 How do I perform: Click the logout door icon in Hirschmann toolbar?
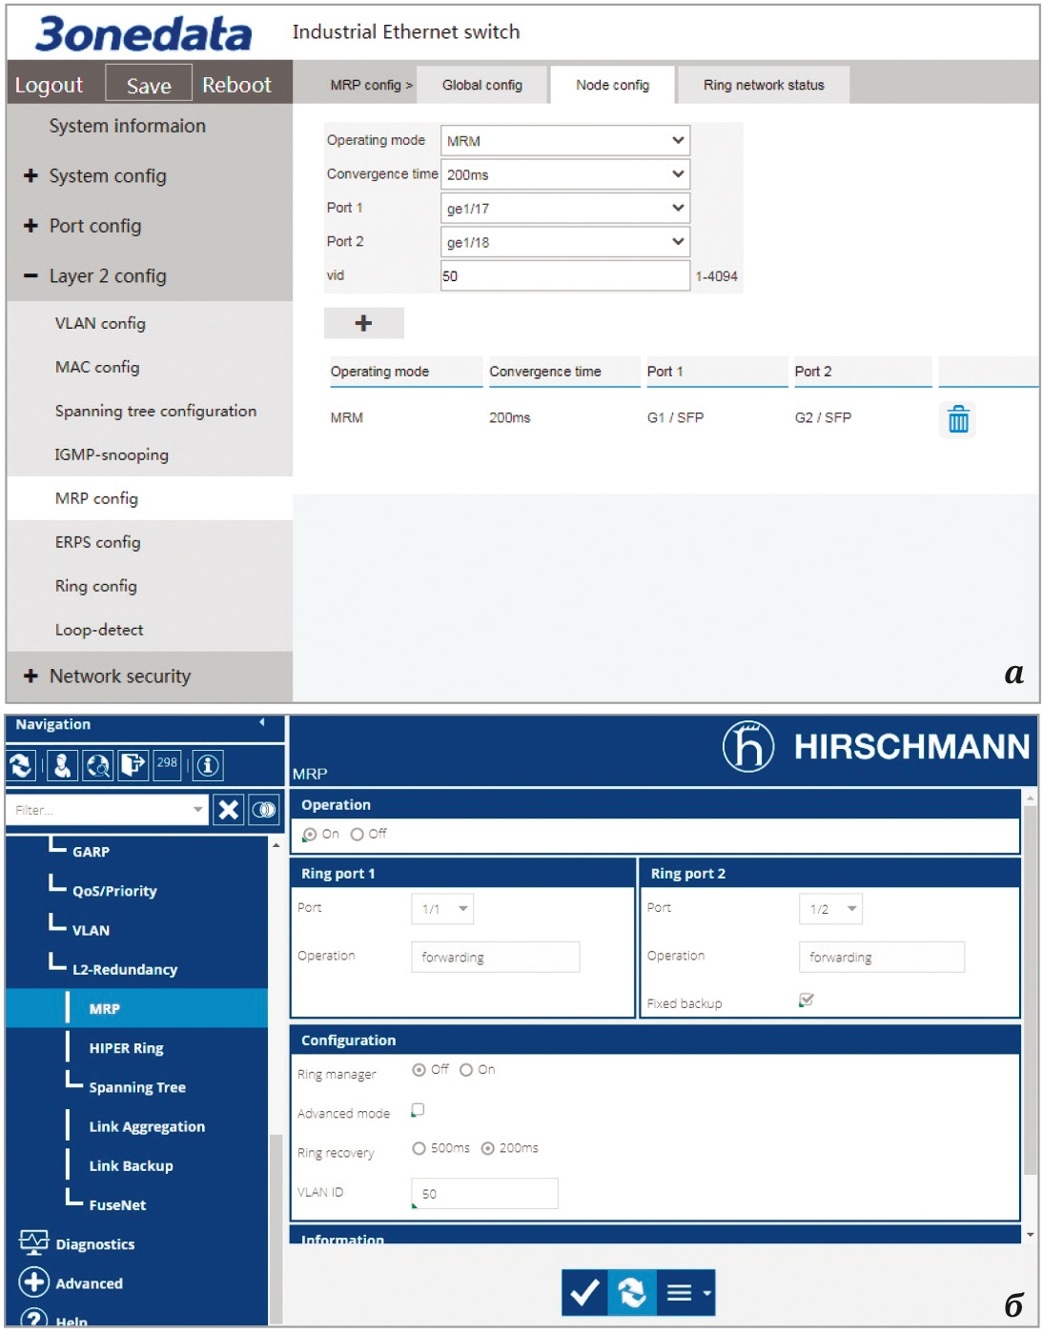point(133,765)
